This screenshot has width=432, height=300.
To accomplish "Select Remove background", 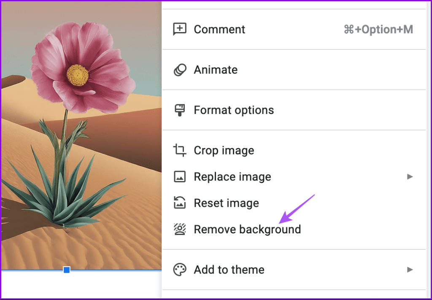I will point(247,229).
